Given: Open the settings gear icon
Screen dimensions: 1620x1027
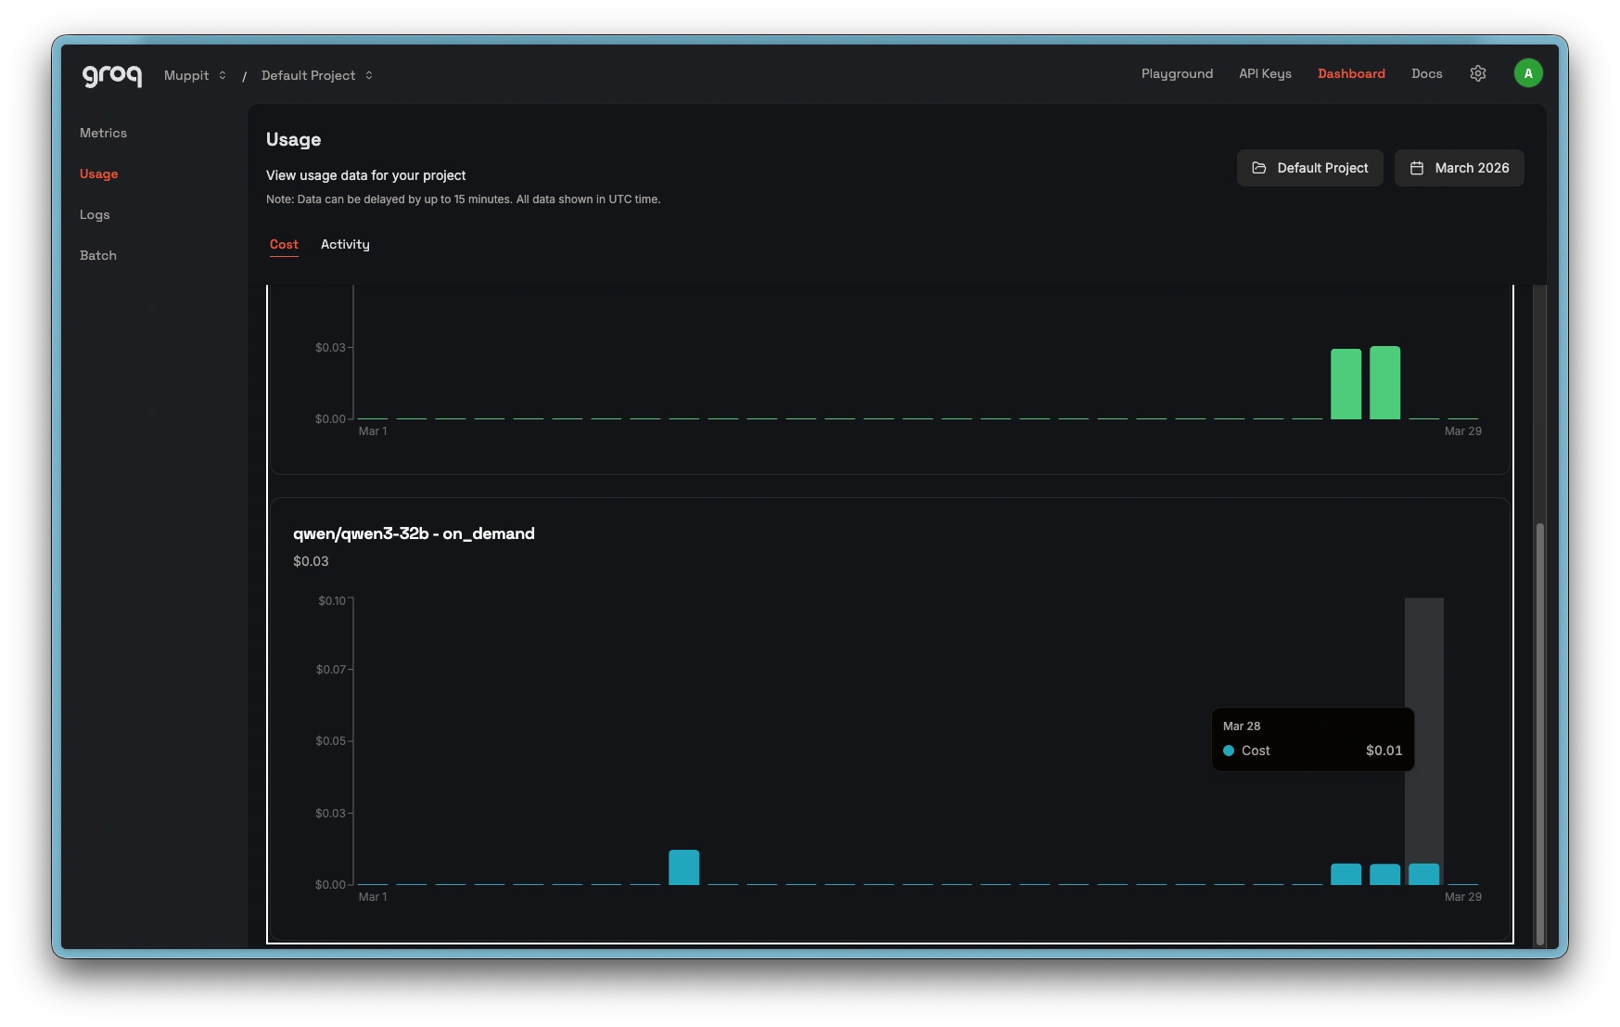Looking at the screenshot, I should (x=1478, y=73).
